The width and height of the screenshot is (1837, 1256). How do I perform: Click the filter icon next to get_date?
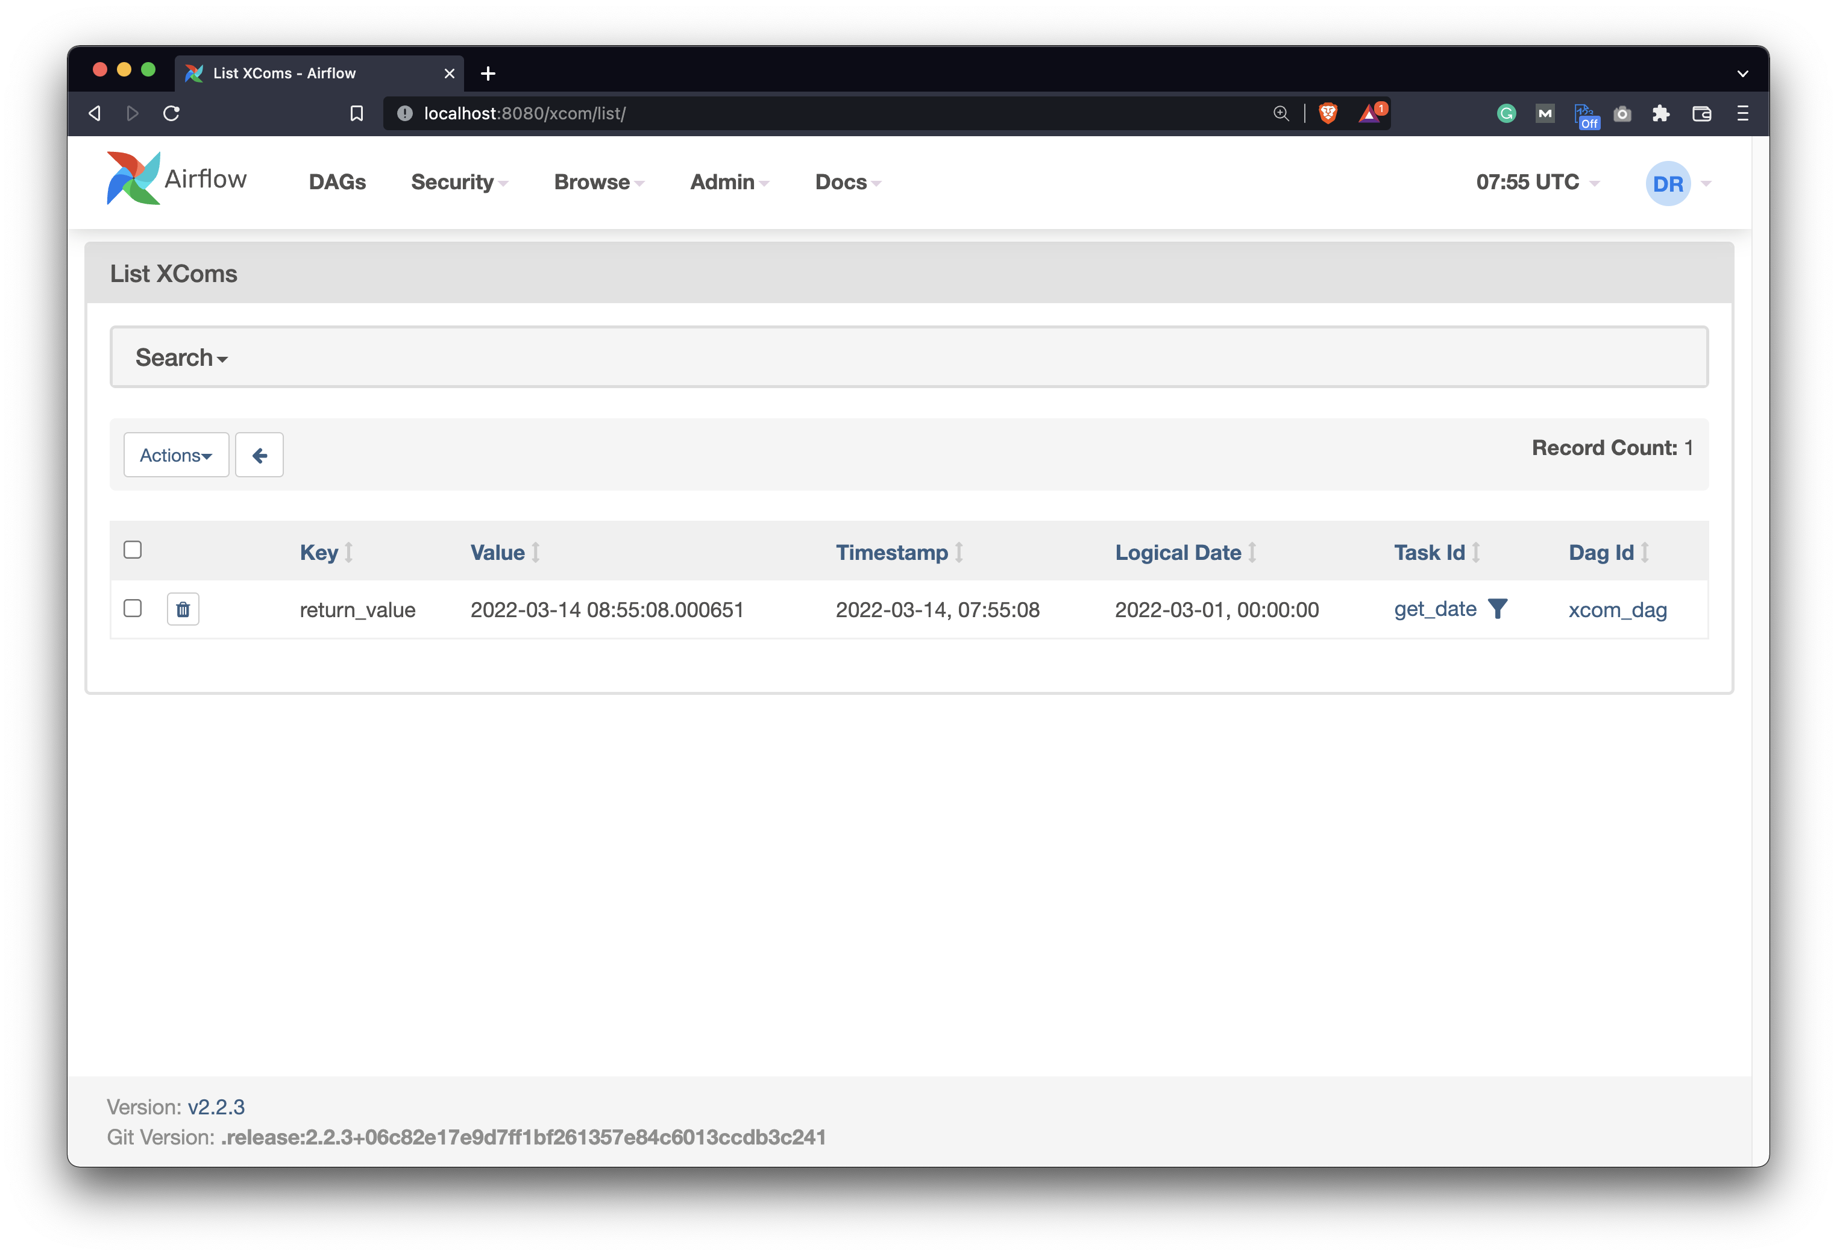click(1498, 609)
